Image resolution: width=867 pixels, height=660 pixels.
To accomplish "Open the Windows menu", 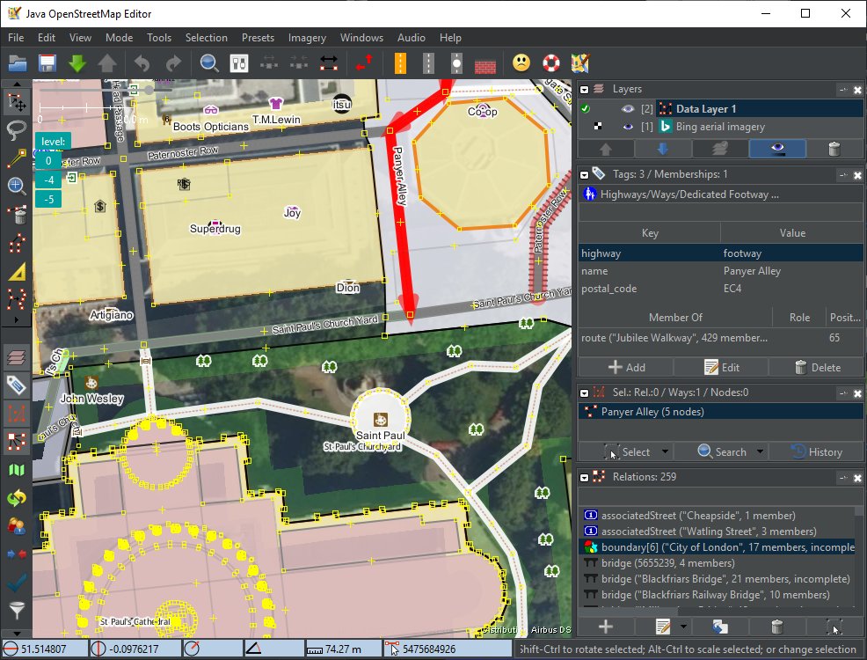I will coord(361,38).
